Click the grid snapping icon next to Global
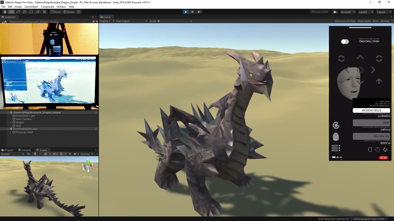 (79, 12)
